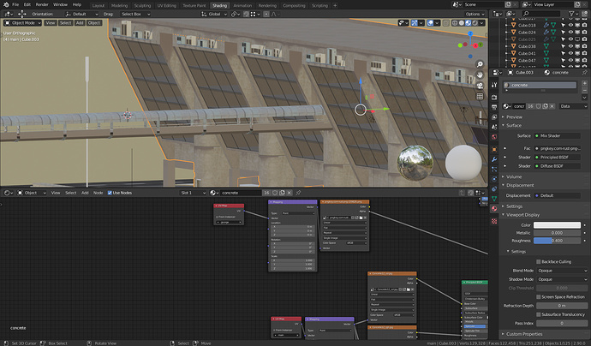This screenshot has height=346, width=591.
Task: Click the move cursor icon in the tool header
Action: tap(22, 14)
